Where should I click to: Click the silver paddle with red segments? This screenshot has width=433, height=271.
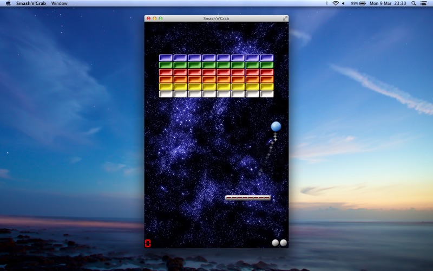click(x=248, y=197)
